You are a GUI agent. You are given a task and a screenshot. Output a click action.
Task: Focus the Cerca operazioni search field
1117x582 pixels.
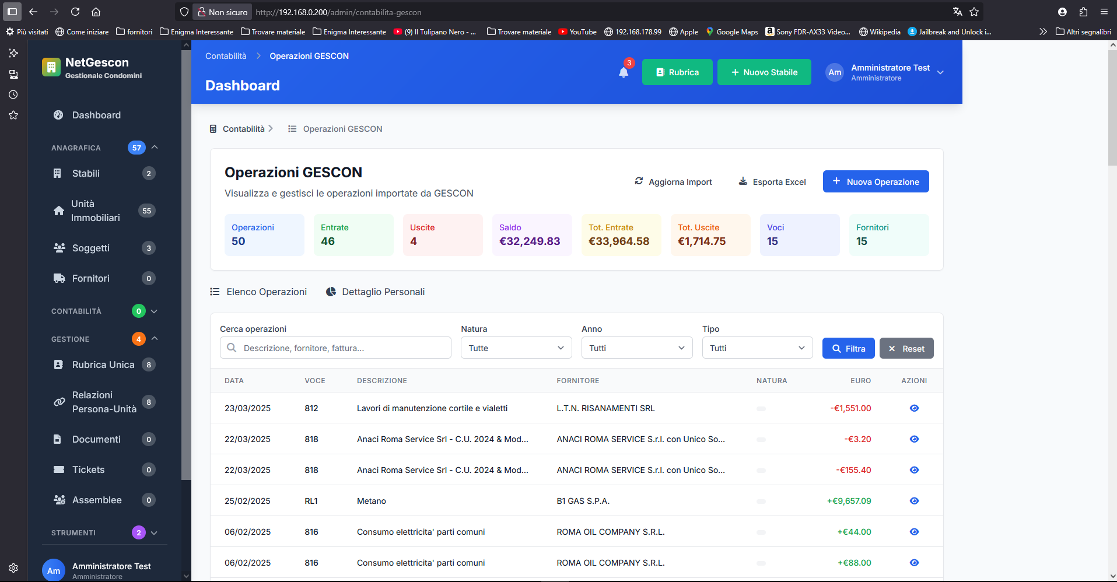coord(335,348)
